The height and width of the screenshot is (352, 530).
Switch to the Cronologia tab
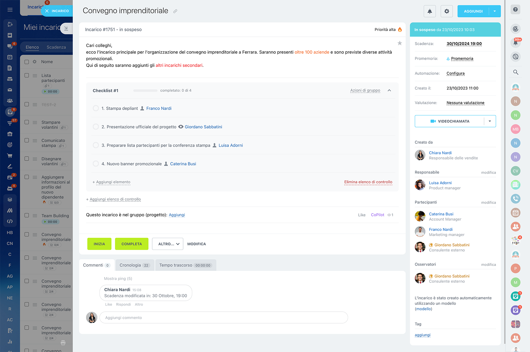point(134,265)
